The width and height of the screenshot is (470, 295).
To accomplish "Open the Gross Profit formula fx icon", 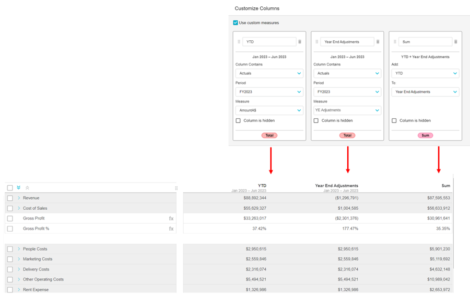I will pyautogui.click(x=171, y=219).
